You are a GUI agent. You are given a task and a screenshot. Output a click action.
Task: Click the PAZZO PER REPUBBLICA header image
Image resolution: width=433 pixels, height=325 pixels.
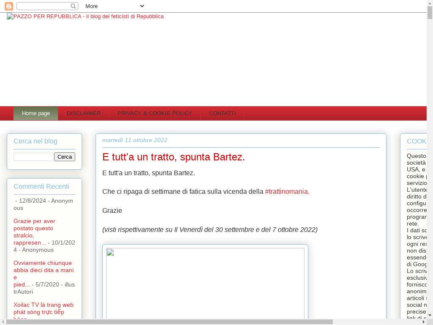[85, 17]
